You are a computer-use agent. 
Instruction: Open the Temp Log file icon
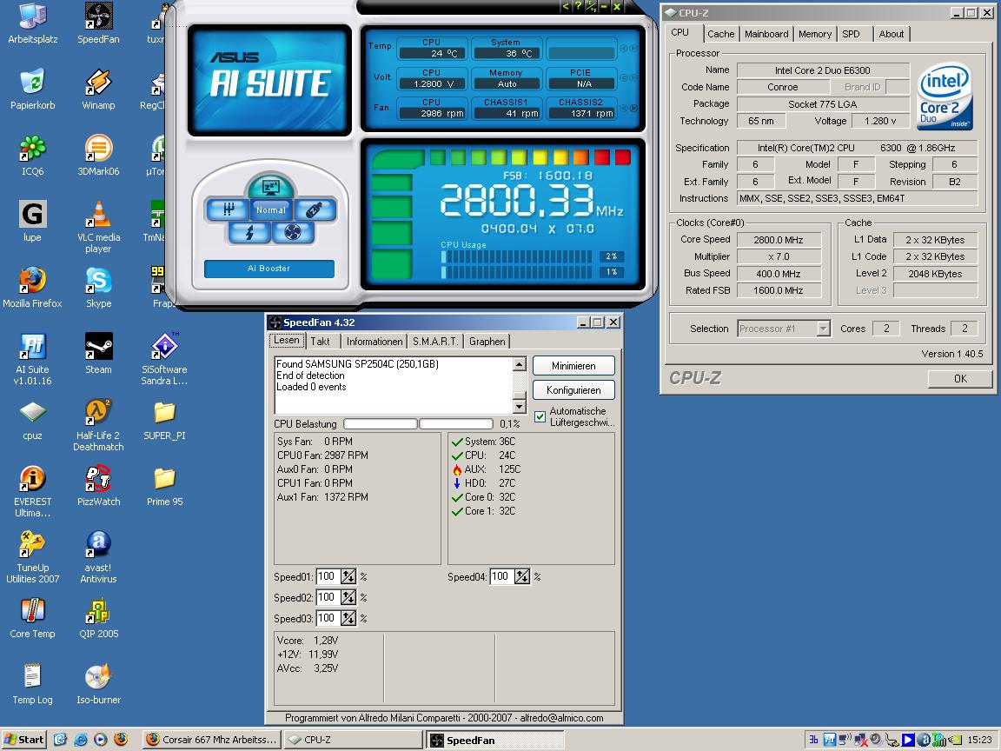tap(32, 684)
